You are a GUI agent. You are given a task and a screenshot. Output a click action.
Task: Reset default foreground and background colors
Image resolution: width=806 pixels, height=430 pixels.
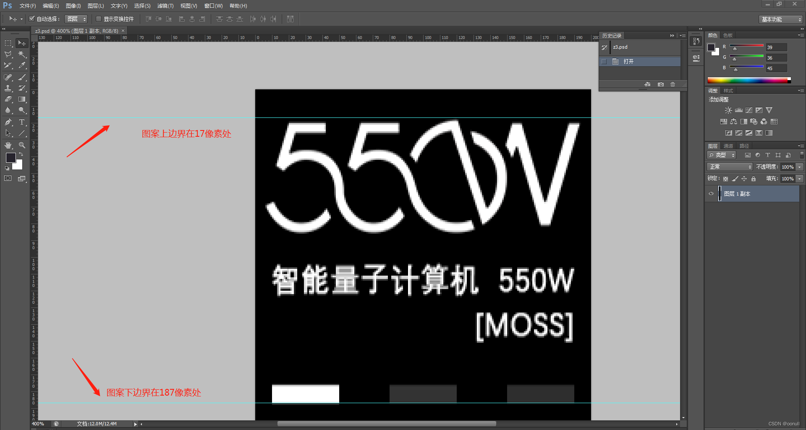(x=7, y=168)
